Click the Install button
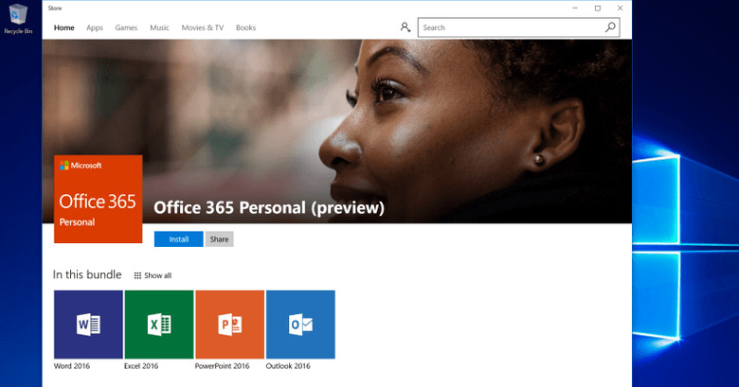Image resolution: width=739 pixels, height=387 pixels. point(179,239)
